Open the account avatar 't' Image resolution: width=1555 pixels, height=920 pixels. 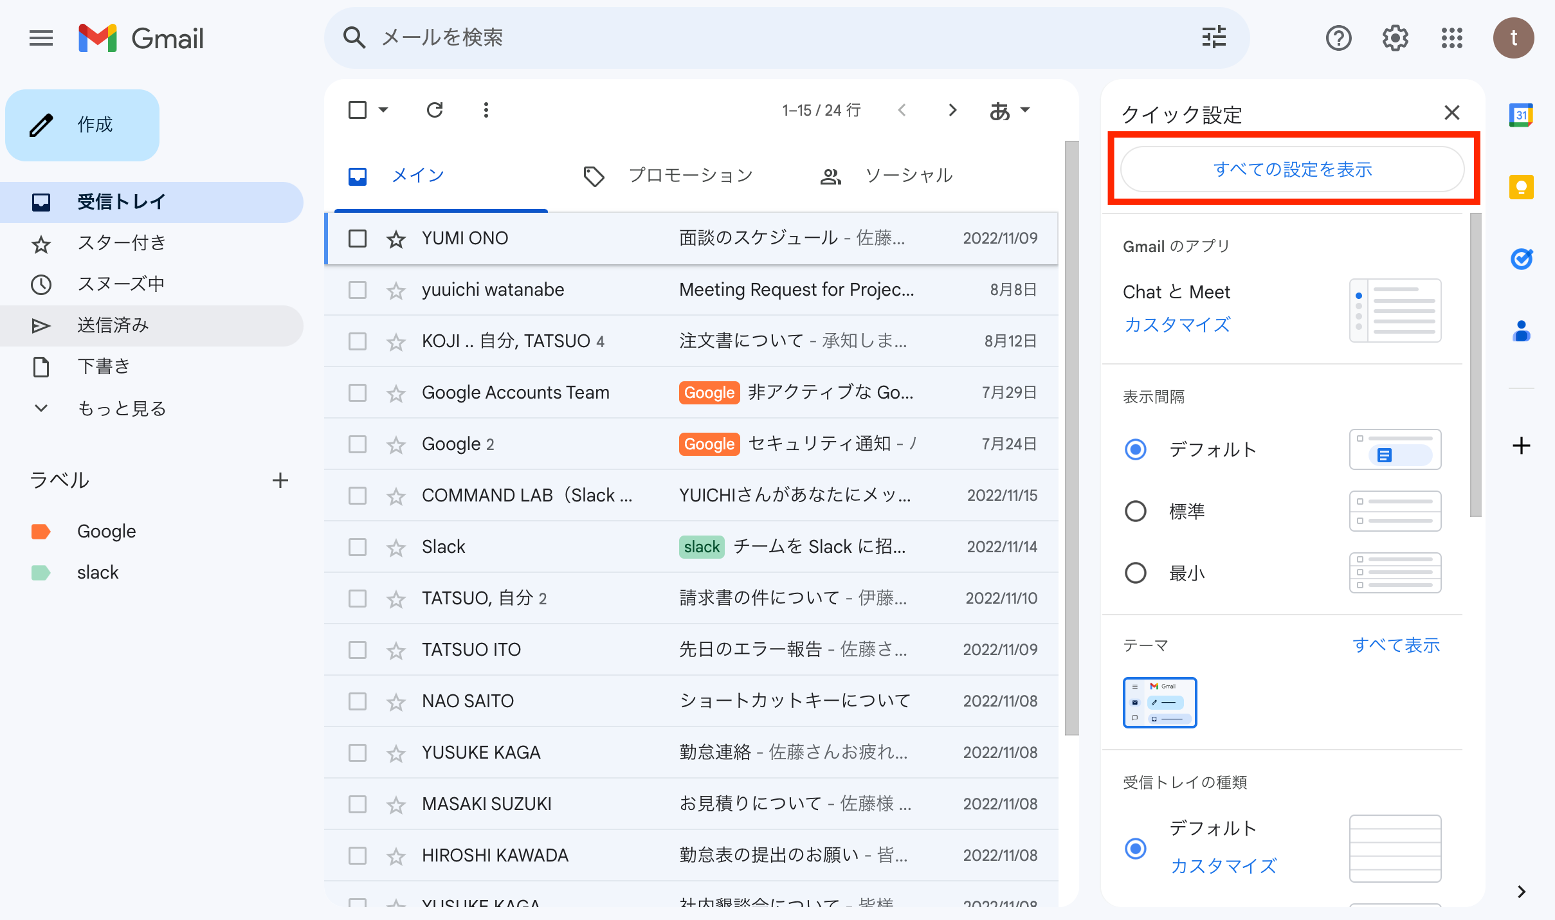[1513, 39]
